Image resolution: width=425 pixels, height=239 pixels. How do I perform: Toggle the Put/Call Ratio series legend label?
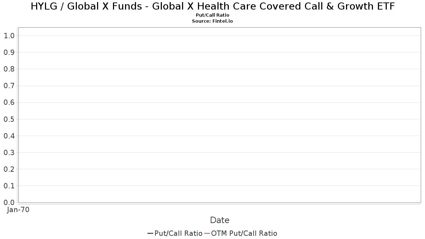(x=178, y=233)
